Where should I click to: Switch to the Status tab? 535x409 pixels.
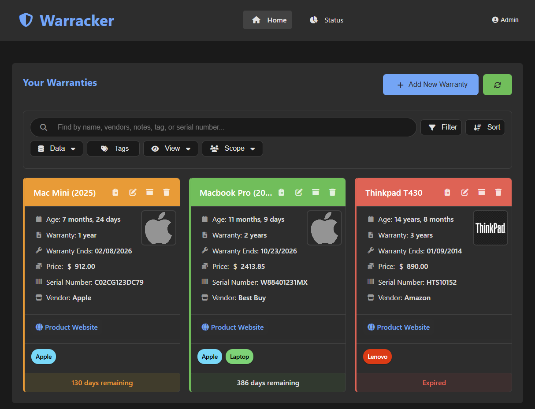click(326, 20)
